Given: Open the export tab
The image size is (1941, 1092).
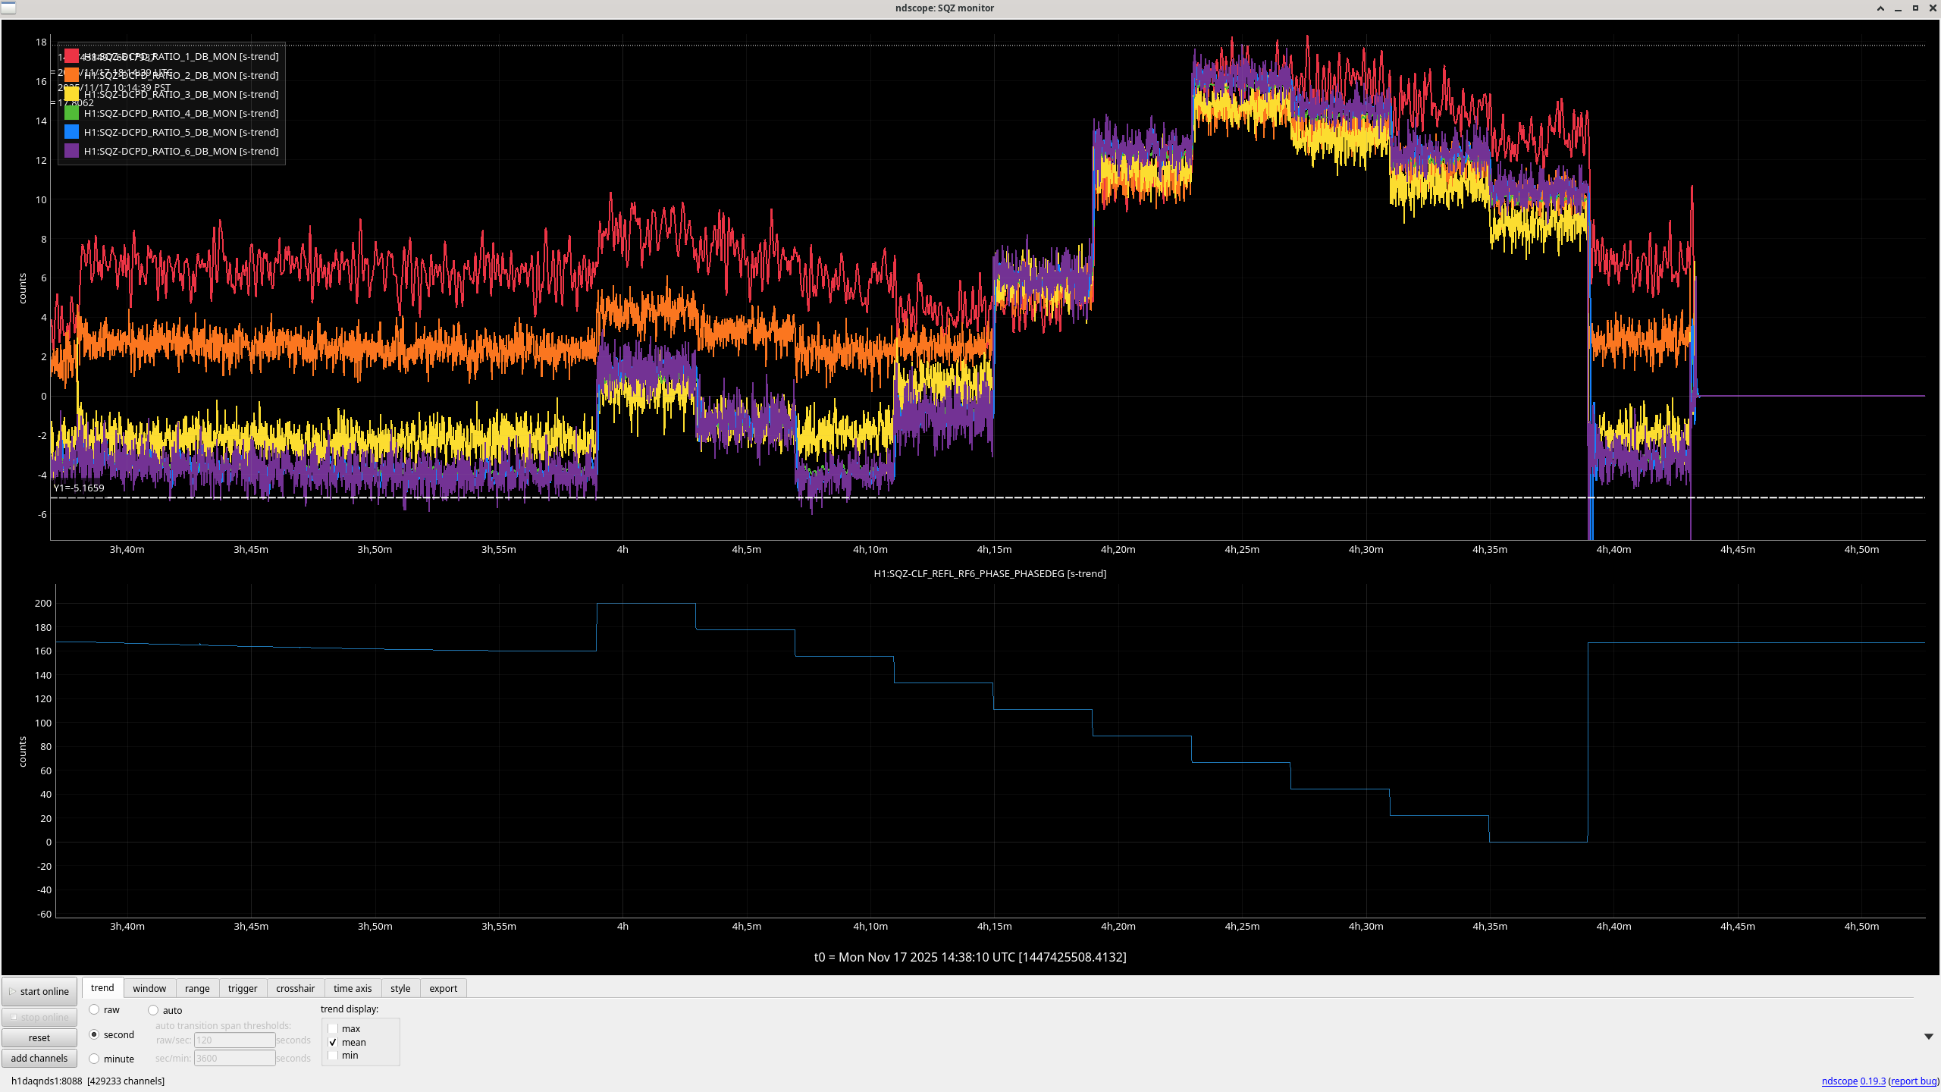Looking at the screenshot, I should pos(443,988).
